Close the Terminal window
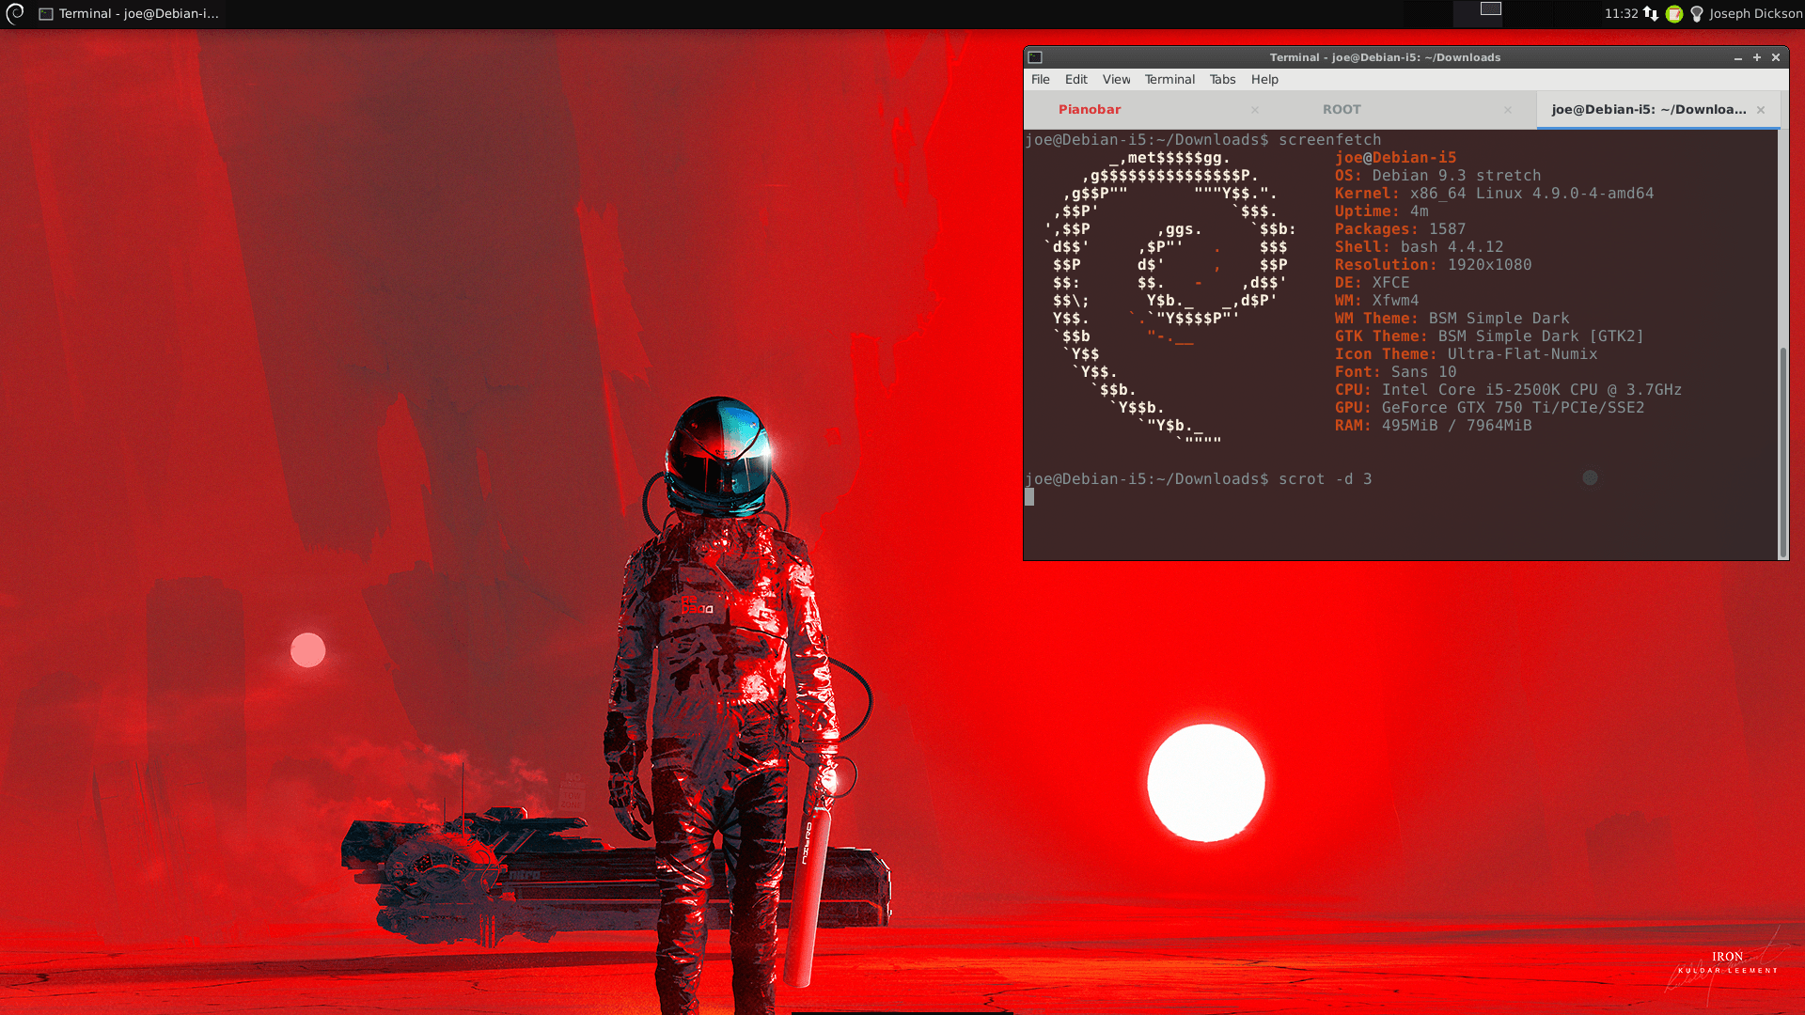1805x1015 pixels. tap(1776, 57)
